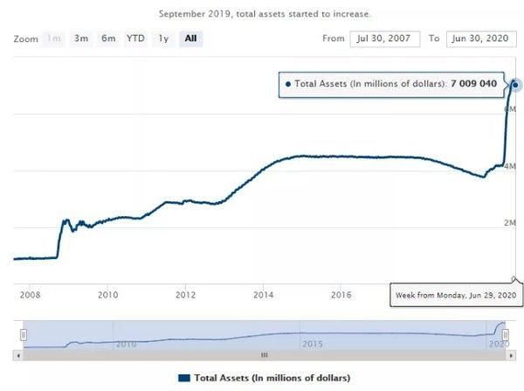Image resolution: width=524 pixels, height=391 pixels.
Task: Click the scrollbar grip in navigator
Action: click(264, 355)
